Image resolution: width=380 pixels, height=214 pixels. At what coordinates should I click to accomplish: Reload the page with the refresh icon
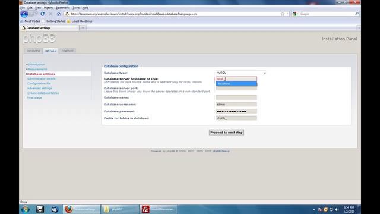pyautogui.click(x=42, y=14)
